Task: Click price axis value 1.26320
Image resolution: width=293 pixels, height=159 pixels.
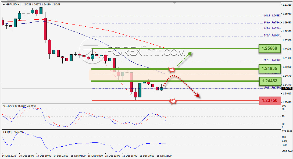Action: pyautogui.click(x=287, y=31)
